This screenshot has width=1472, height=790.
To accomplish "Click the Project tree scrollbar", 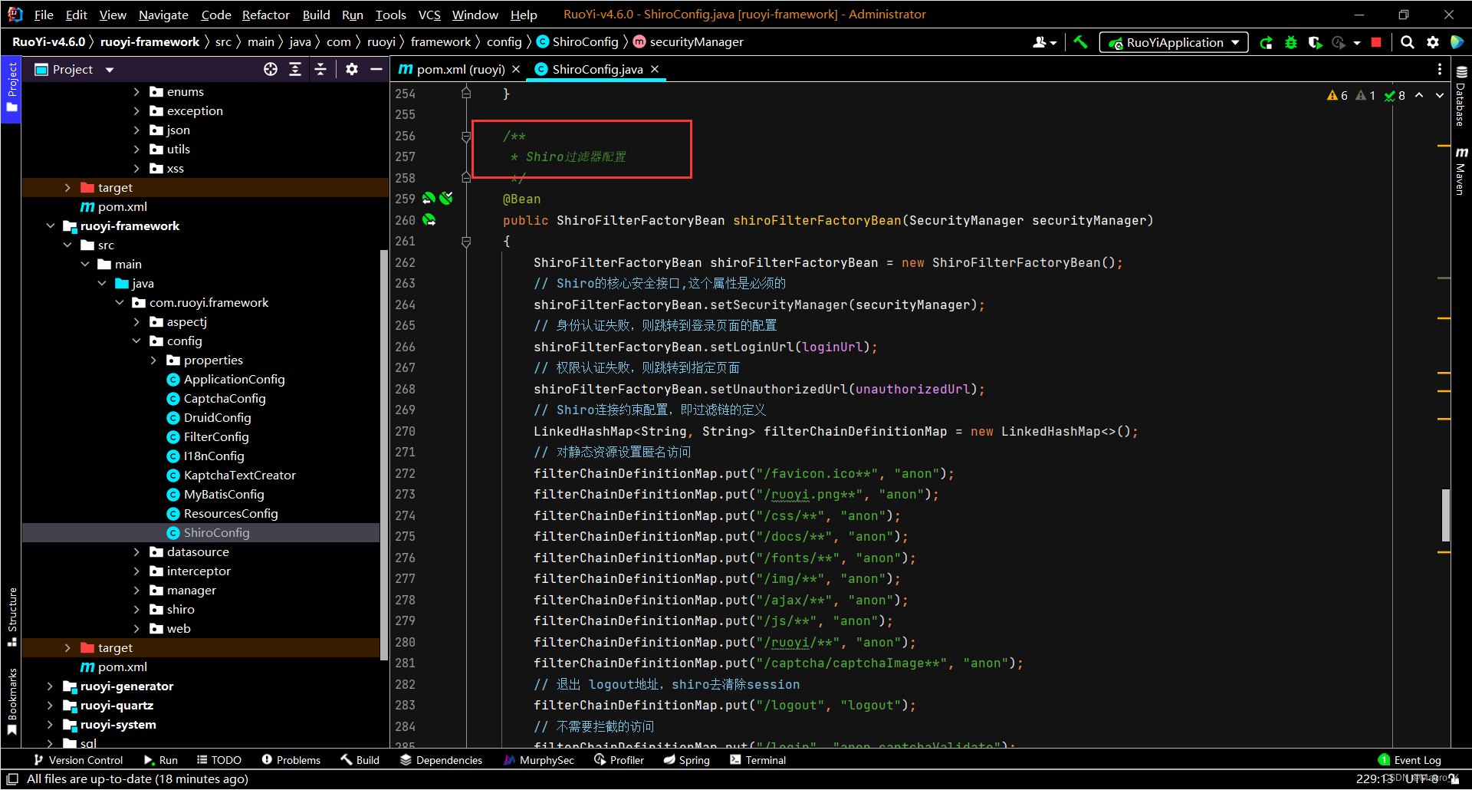I will [383, 454].
